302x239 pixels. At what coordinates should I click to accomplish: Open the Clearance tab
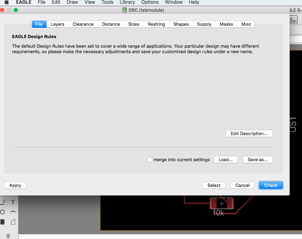click(x=83, y=24)
